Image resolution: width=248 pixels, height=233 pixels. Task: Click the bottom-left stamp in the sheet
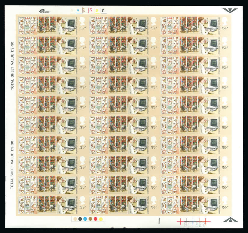[x=52, y=205]
